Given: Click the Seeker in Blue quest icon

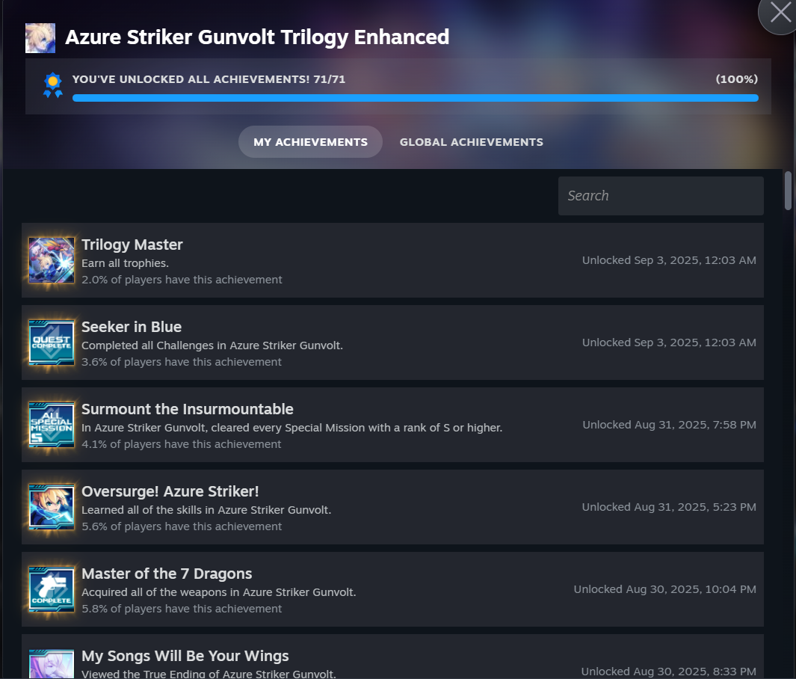Looking at the screenshot, I should [52, 342].
